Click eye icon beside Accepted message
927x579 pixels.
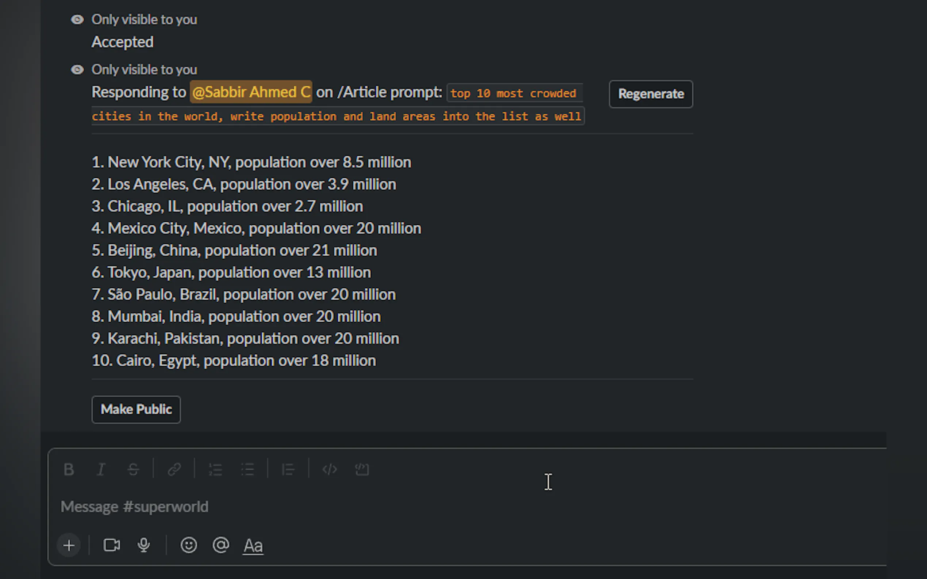[77, 20]
